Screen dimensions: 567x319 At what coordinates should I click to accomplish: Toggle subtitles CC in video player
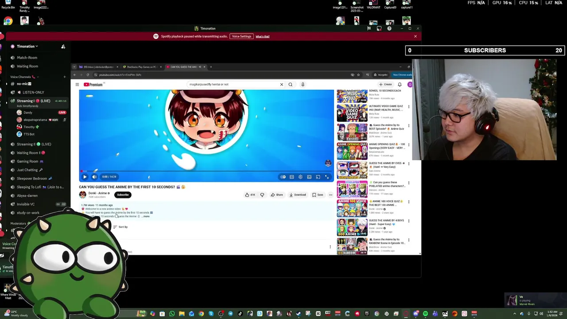coord(291,177)
